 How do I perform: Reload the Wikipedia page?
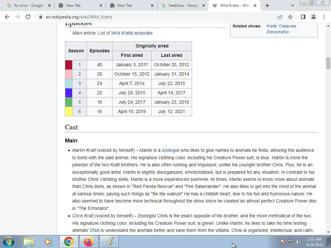pyautogui.click(x=28, y=17)
